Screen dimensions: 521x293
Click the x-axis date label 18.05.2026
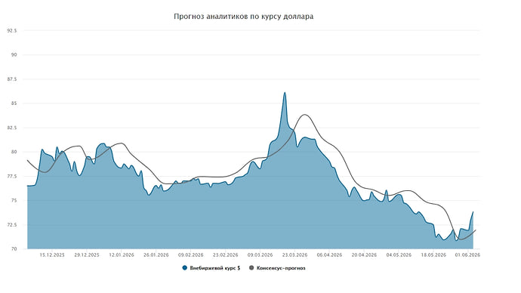click(433, 255)
